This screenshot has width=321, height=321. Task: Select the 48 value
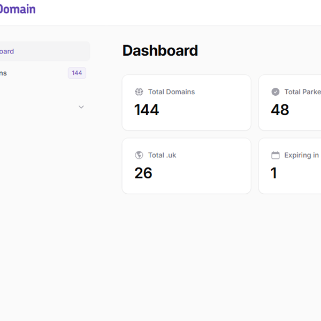point(280,110)
